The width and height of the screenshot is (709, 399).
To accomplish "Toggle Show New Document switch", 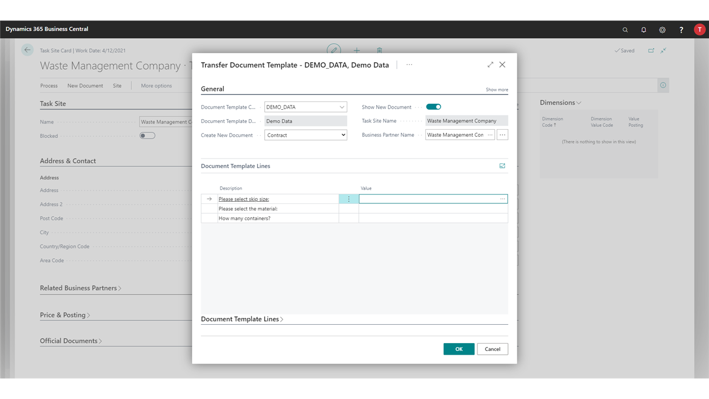I will coord(434,107).
